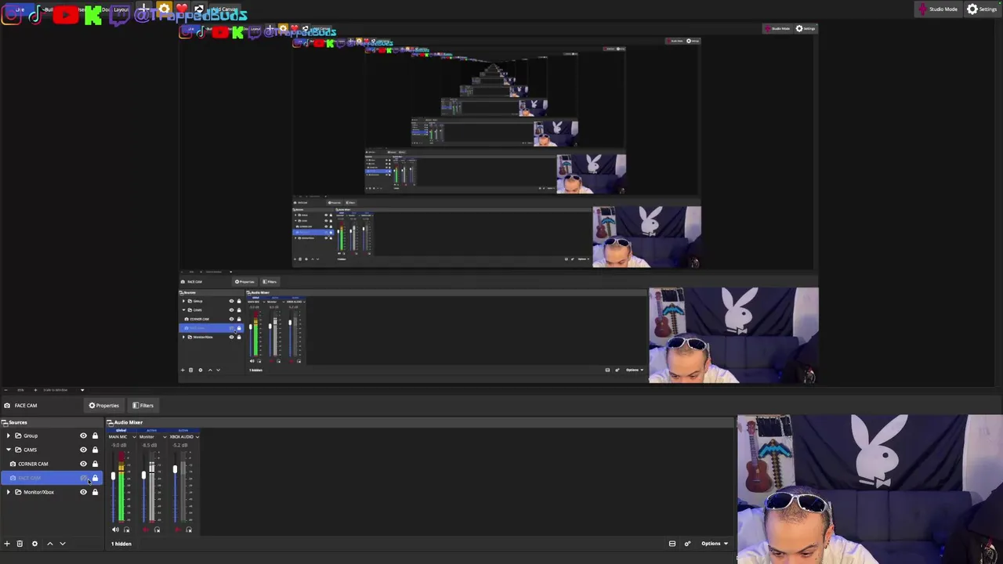Viewport: 1003px width, 564px height.
Task: Toggle monitoring headphone for XBOX AUDIO
Action: coord(189,530)
